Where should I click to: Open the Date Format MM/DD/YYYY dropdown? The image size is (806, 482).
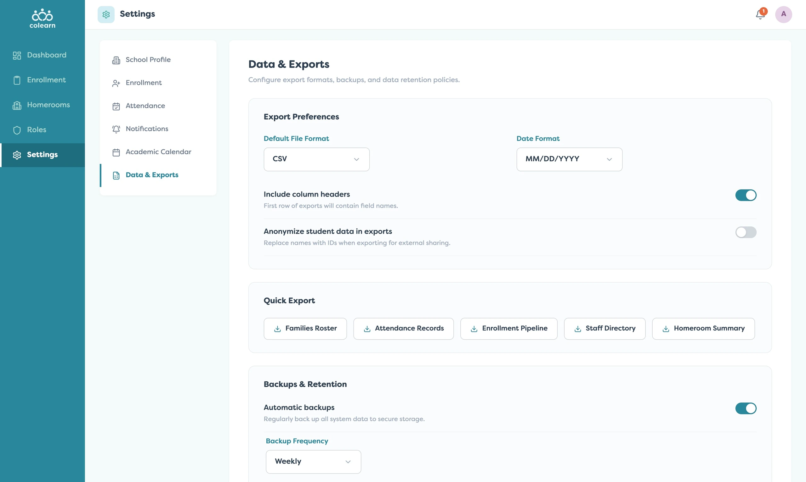(569, 159)
